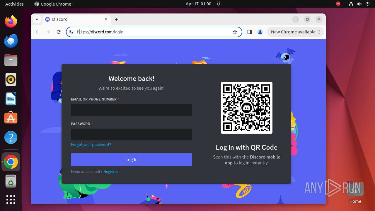Click Forgot your password link

(x=91, y=144)
